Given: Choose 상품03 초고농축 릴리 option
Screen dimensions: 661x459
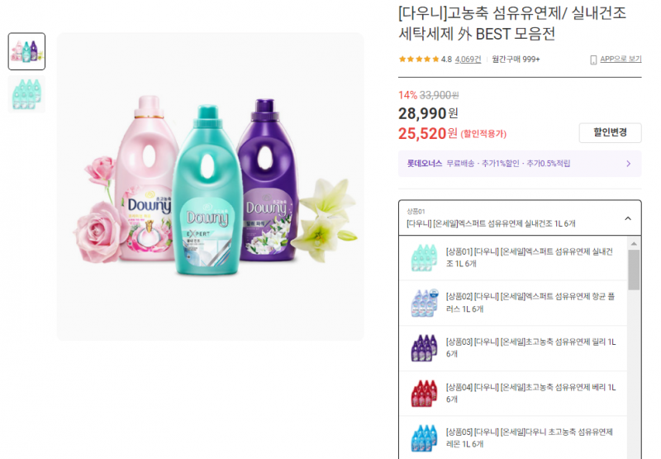Looking at the screenshot, I should tap(513, 348).
